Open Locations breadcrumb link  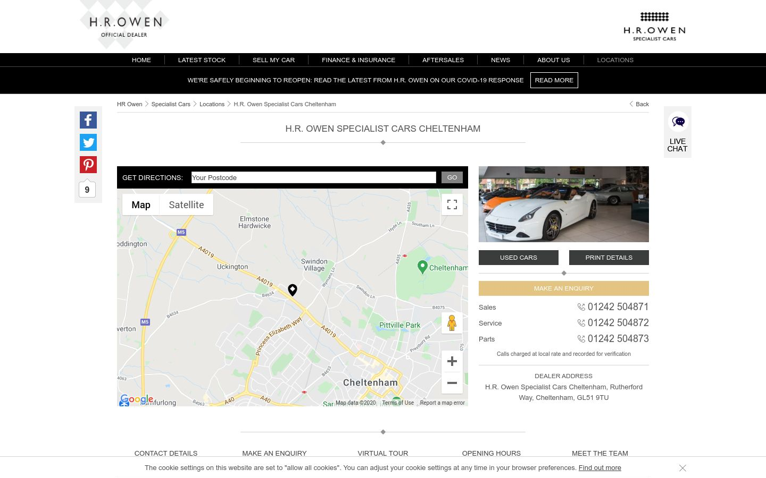(212, 104)
